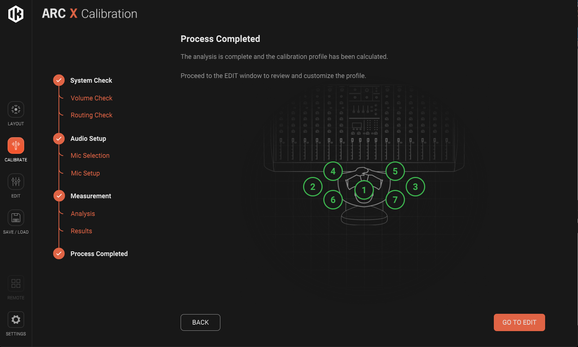Select the Analysis step

tap(83, 214)
